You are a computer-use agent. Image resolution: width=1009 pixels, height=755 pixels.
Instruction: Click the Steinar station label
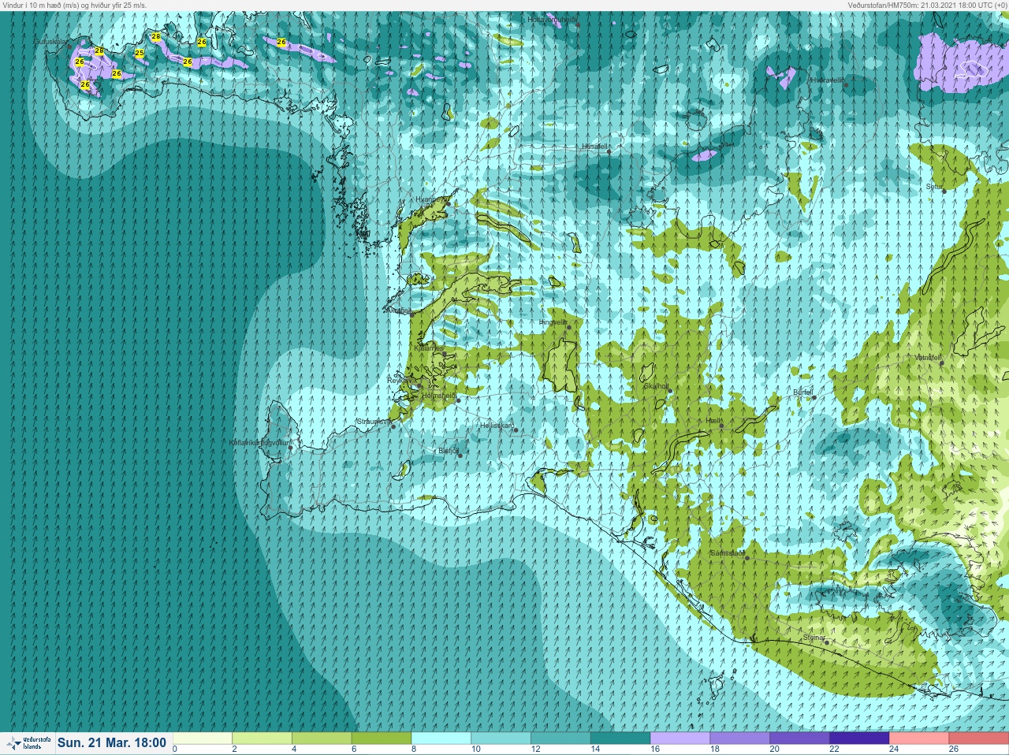pos(814,638)
